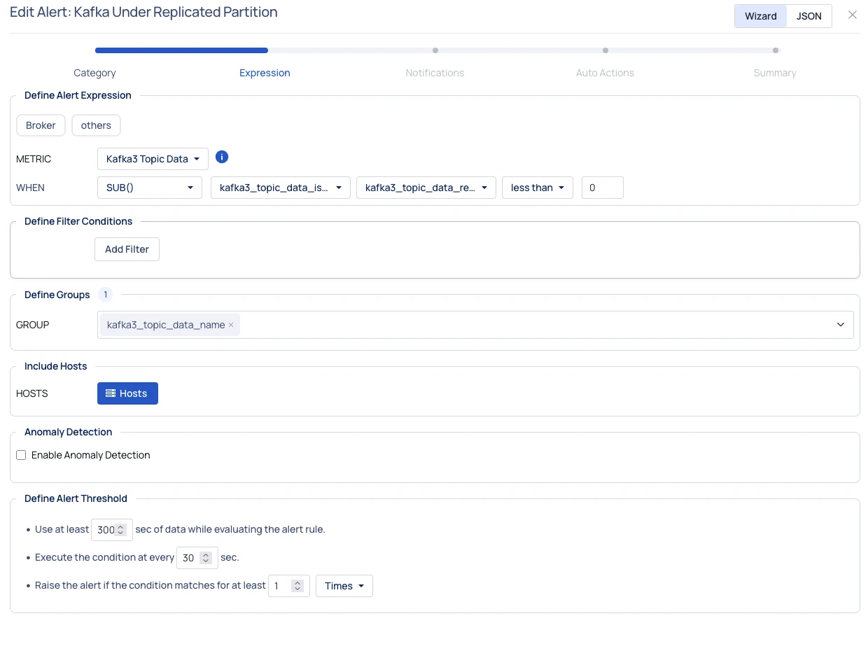Screen dimensions: 868x672
Task: Click the threshold value input field
Action: [x=602, y=188]
